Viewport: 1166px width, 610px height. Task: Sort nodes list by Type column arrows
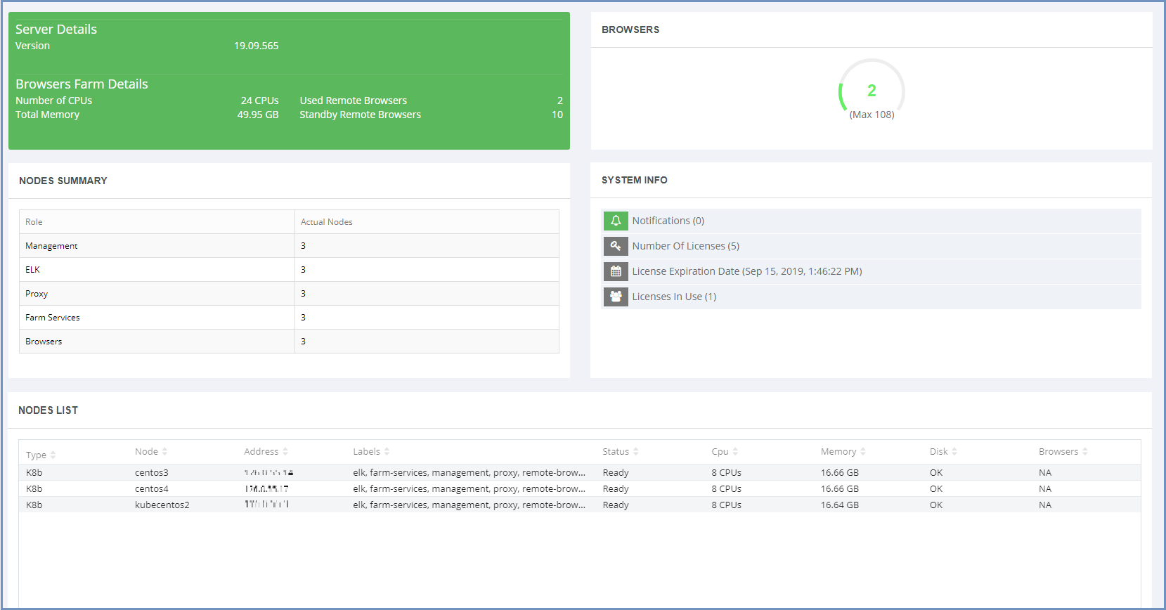click(53, 455)
